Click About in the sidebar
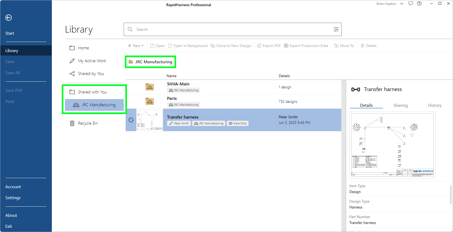Screen dimensions: 453x232 pyautogui.click(x=11, y=215)
